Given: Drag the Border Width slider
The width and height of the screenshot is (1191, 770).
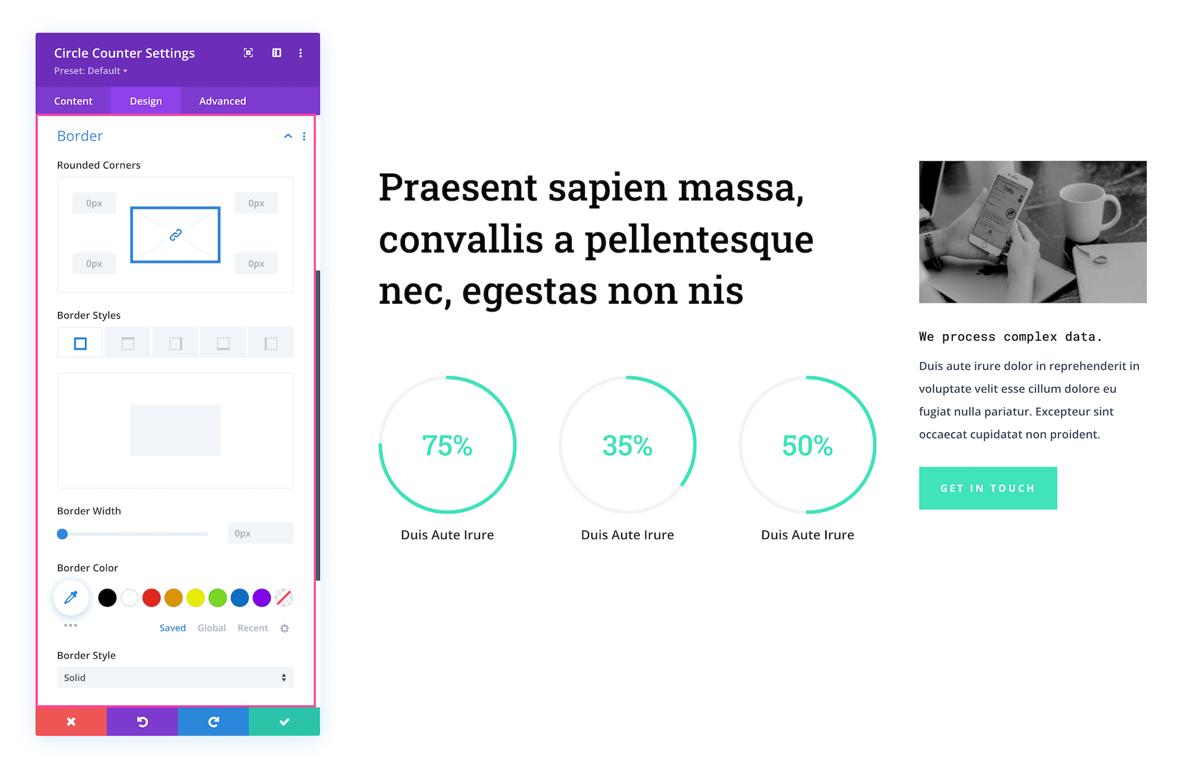Looking at the screenshot, I should (61, 534).
